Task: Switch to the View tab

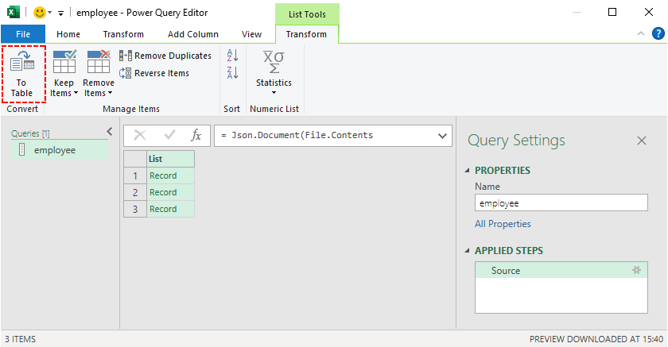Action: (251, 34)
